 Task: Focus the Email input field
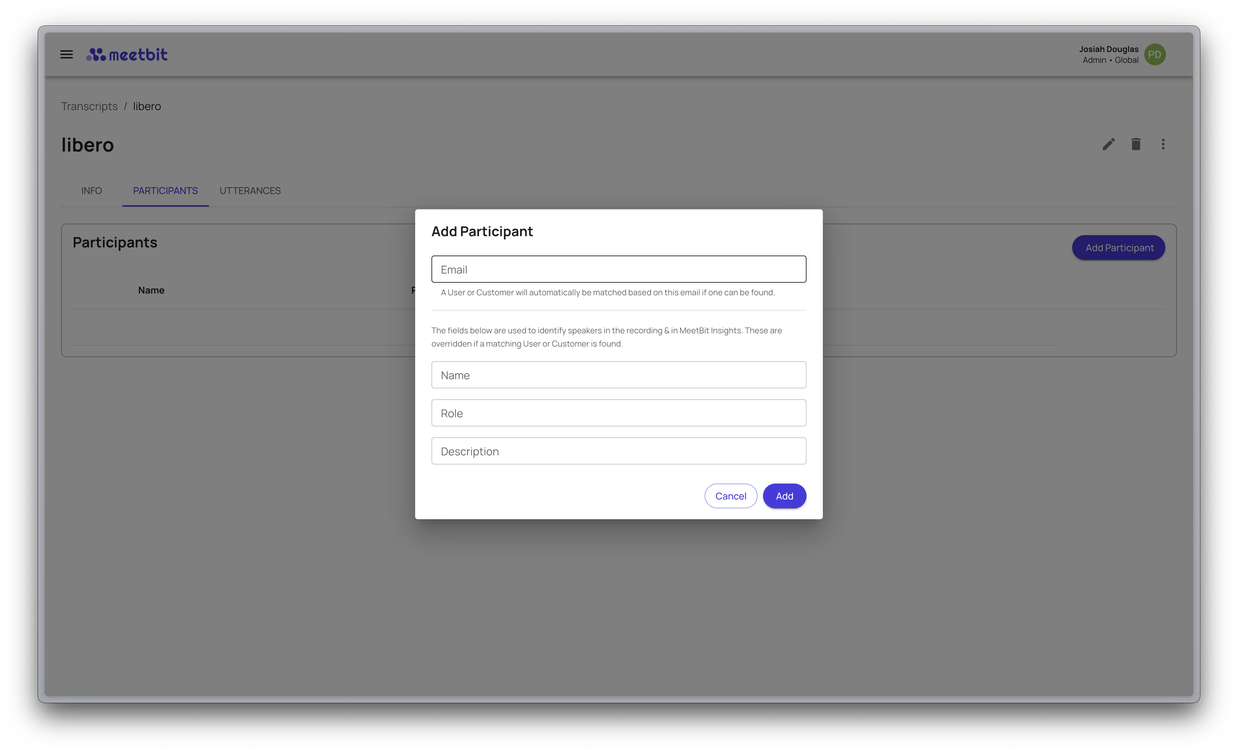[619, 269]
